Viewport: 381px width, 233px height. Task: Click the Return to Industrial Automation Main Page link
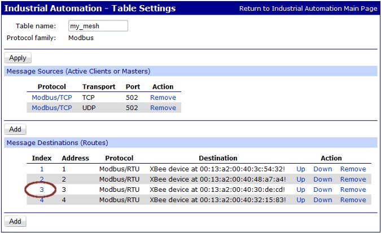(308, 8)
